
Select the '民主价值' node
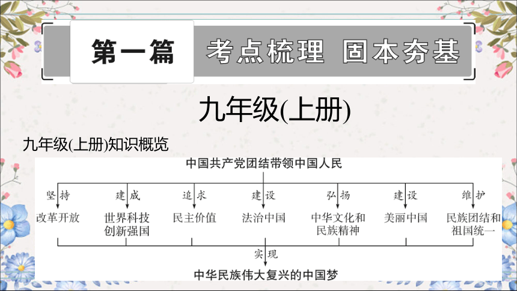point(195,218)
